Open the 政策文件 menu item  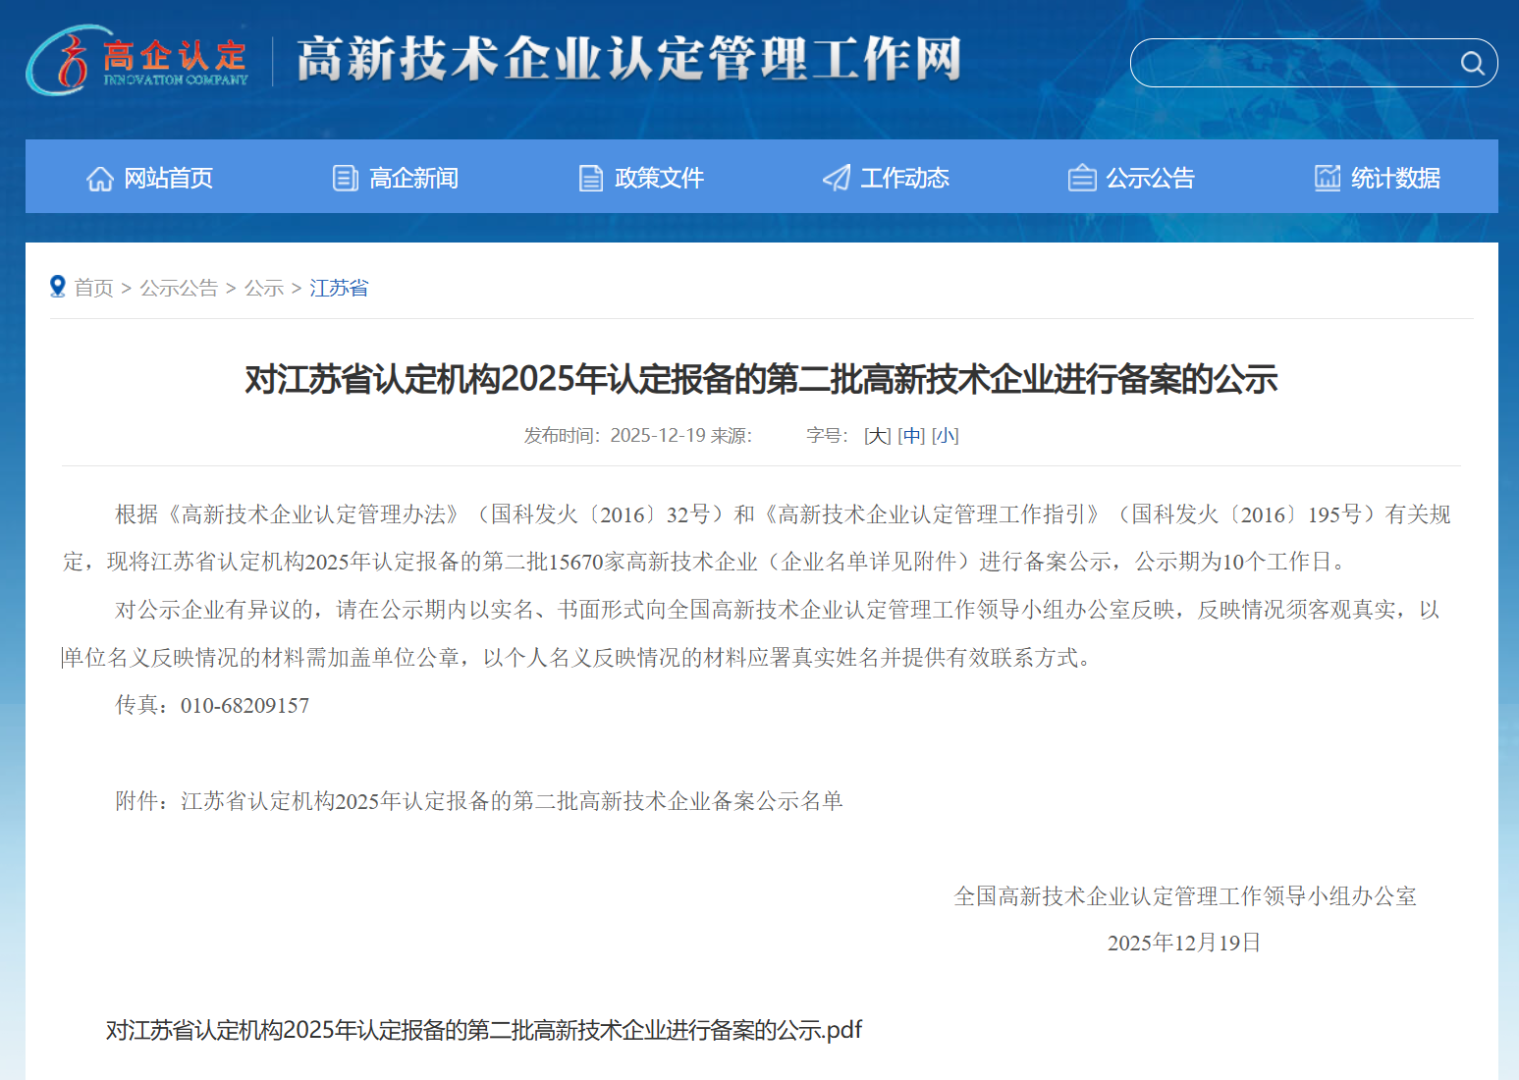click(659, 179)
